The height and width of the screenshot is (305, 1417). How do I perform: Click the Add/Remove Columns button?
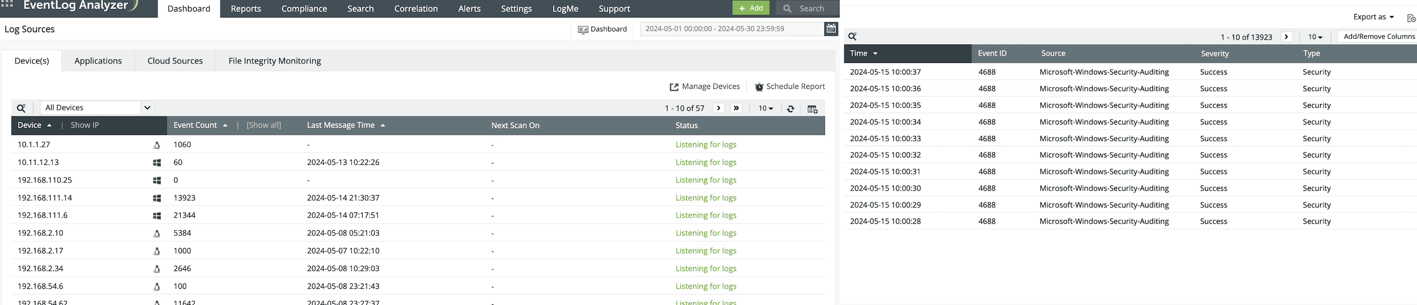click(x=1378, y=36)
